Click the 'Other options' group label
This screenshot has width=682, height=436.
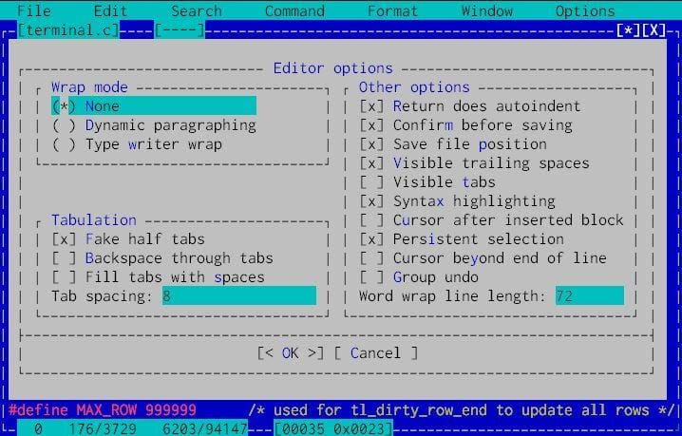tap(414, 87)
